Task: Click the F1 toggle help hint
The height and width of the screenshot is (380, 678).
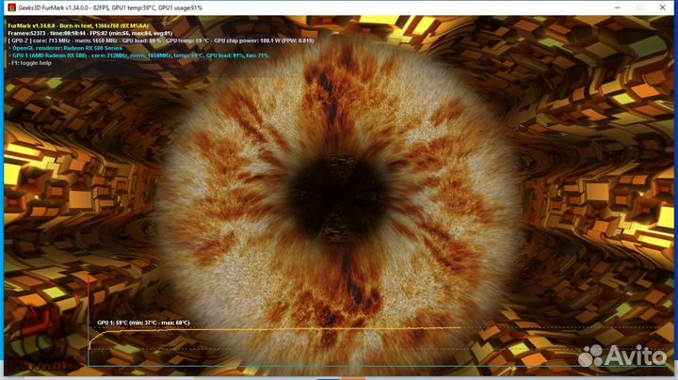Action: tap(33, 63)
